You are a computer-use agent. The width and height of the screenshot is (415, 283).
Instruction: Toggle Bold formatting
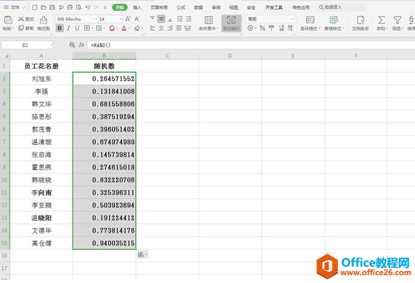coord(60,28)
